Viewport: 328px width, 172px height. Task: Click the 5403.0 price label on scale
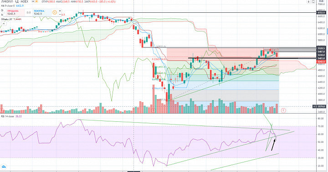(321, 58)
